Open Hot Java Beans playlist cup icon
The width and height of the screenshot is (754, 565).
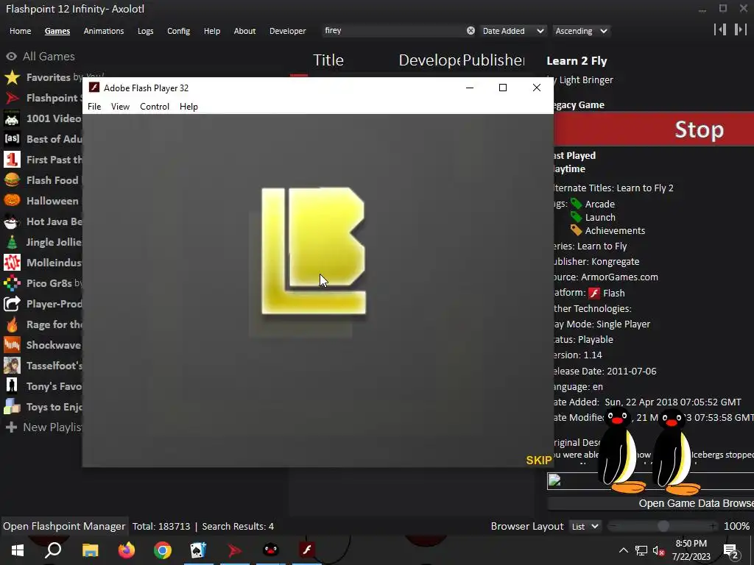12,221
